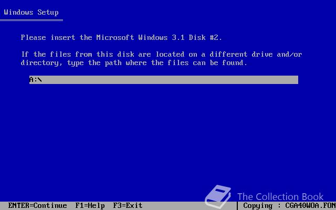
Task: Click the book icon watermark
Action: click(x=218, y=196)
